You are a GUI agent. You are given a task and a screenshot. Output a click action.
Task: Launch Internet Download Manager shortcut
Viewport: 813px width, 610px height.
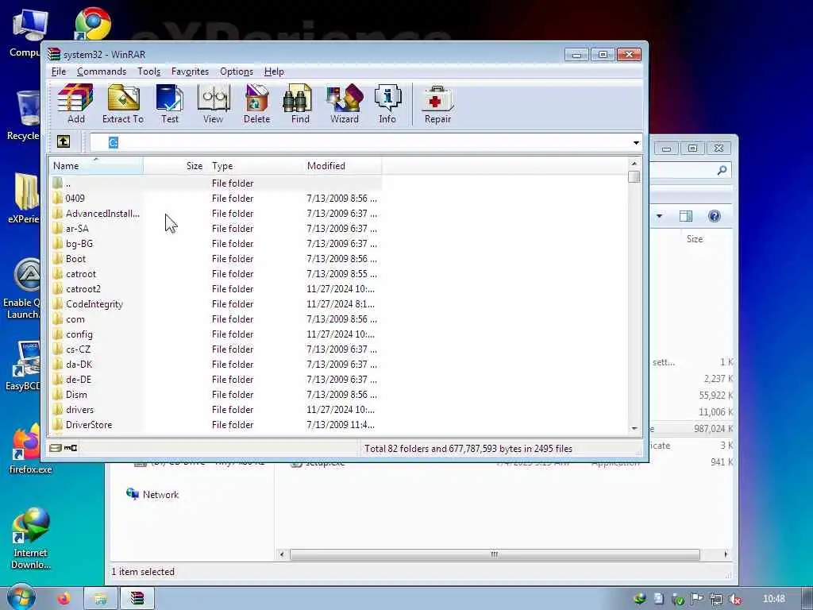[x=31, y=539]
